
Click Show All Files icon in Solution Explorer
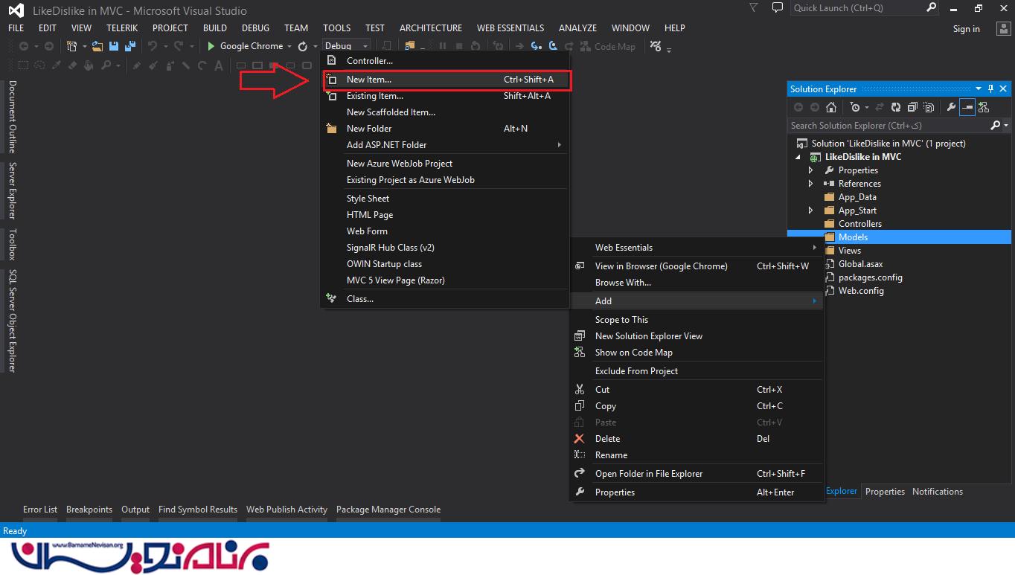[x=929, y=107]
